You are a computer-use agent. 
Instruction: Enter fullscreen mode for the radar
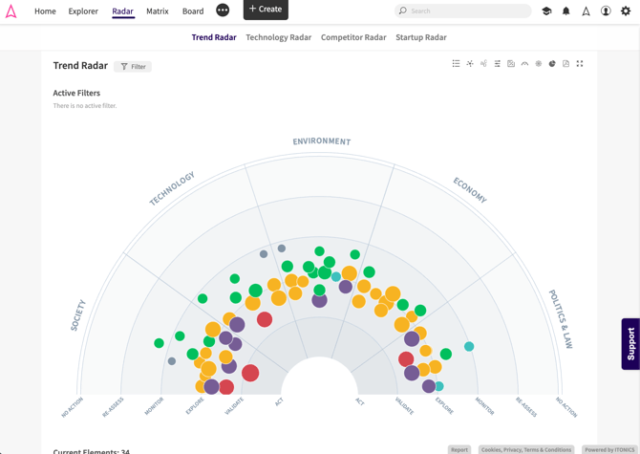coord(580,63)
